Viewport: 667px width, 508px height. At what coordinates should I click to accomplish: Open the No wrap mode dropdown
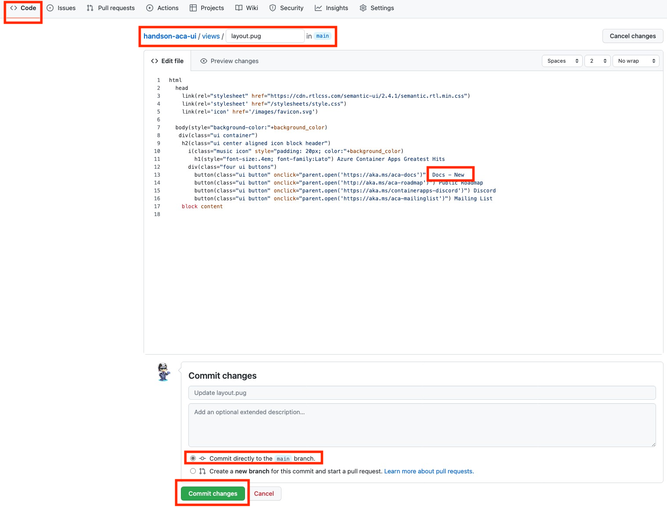(636, 61)
